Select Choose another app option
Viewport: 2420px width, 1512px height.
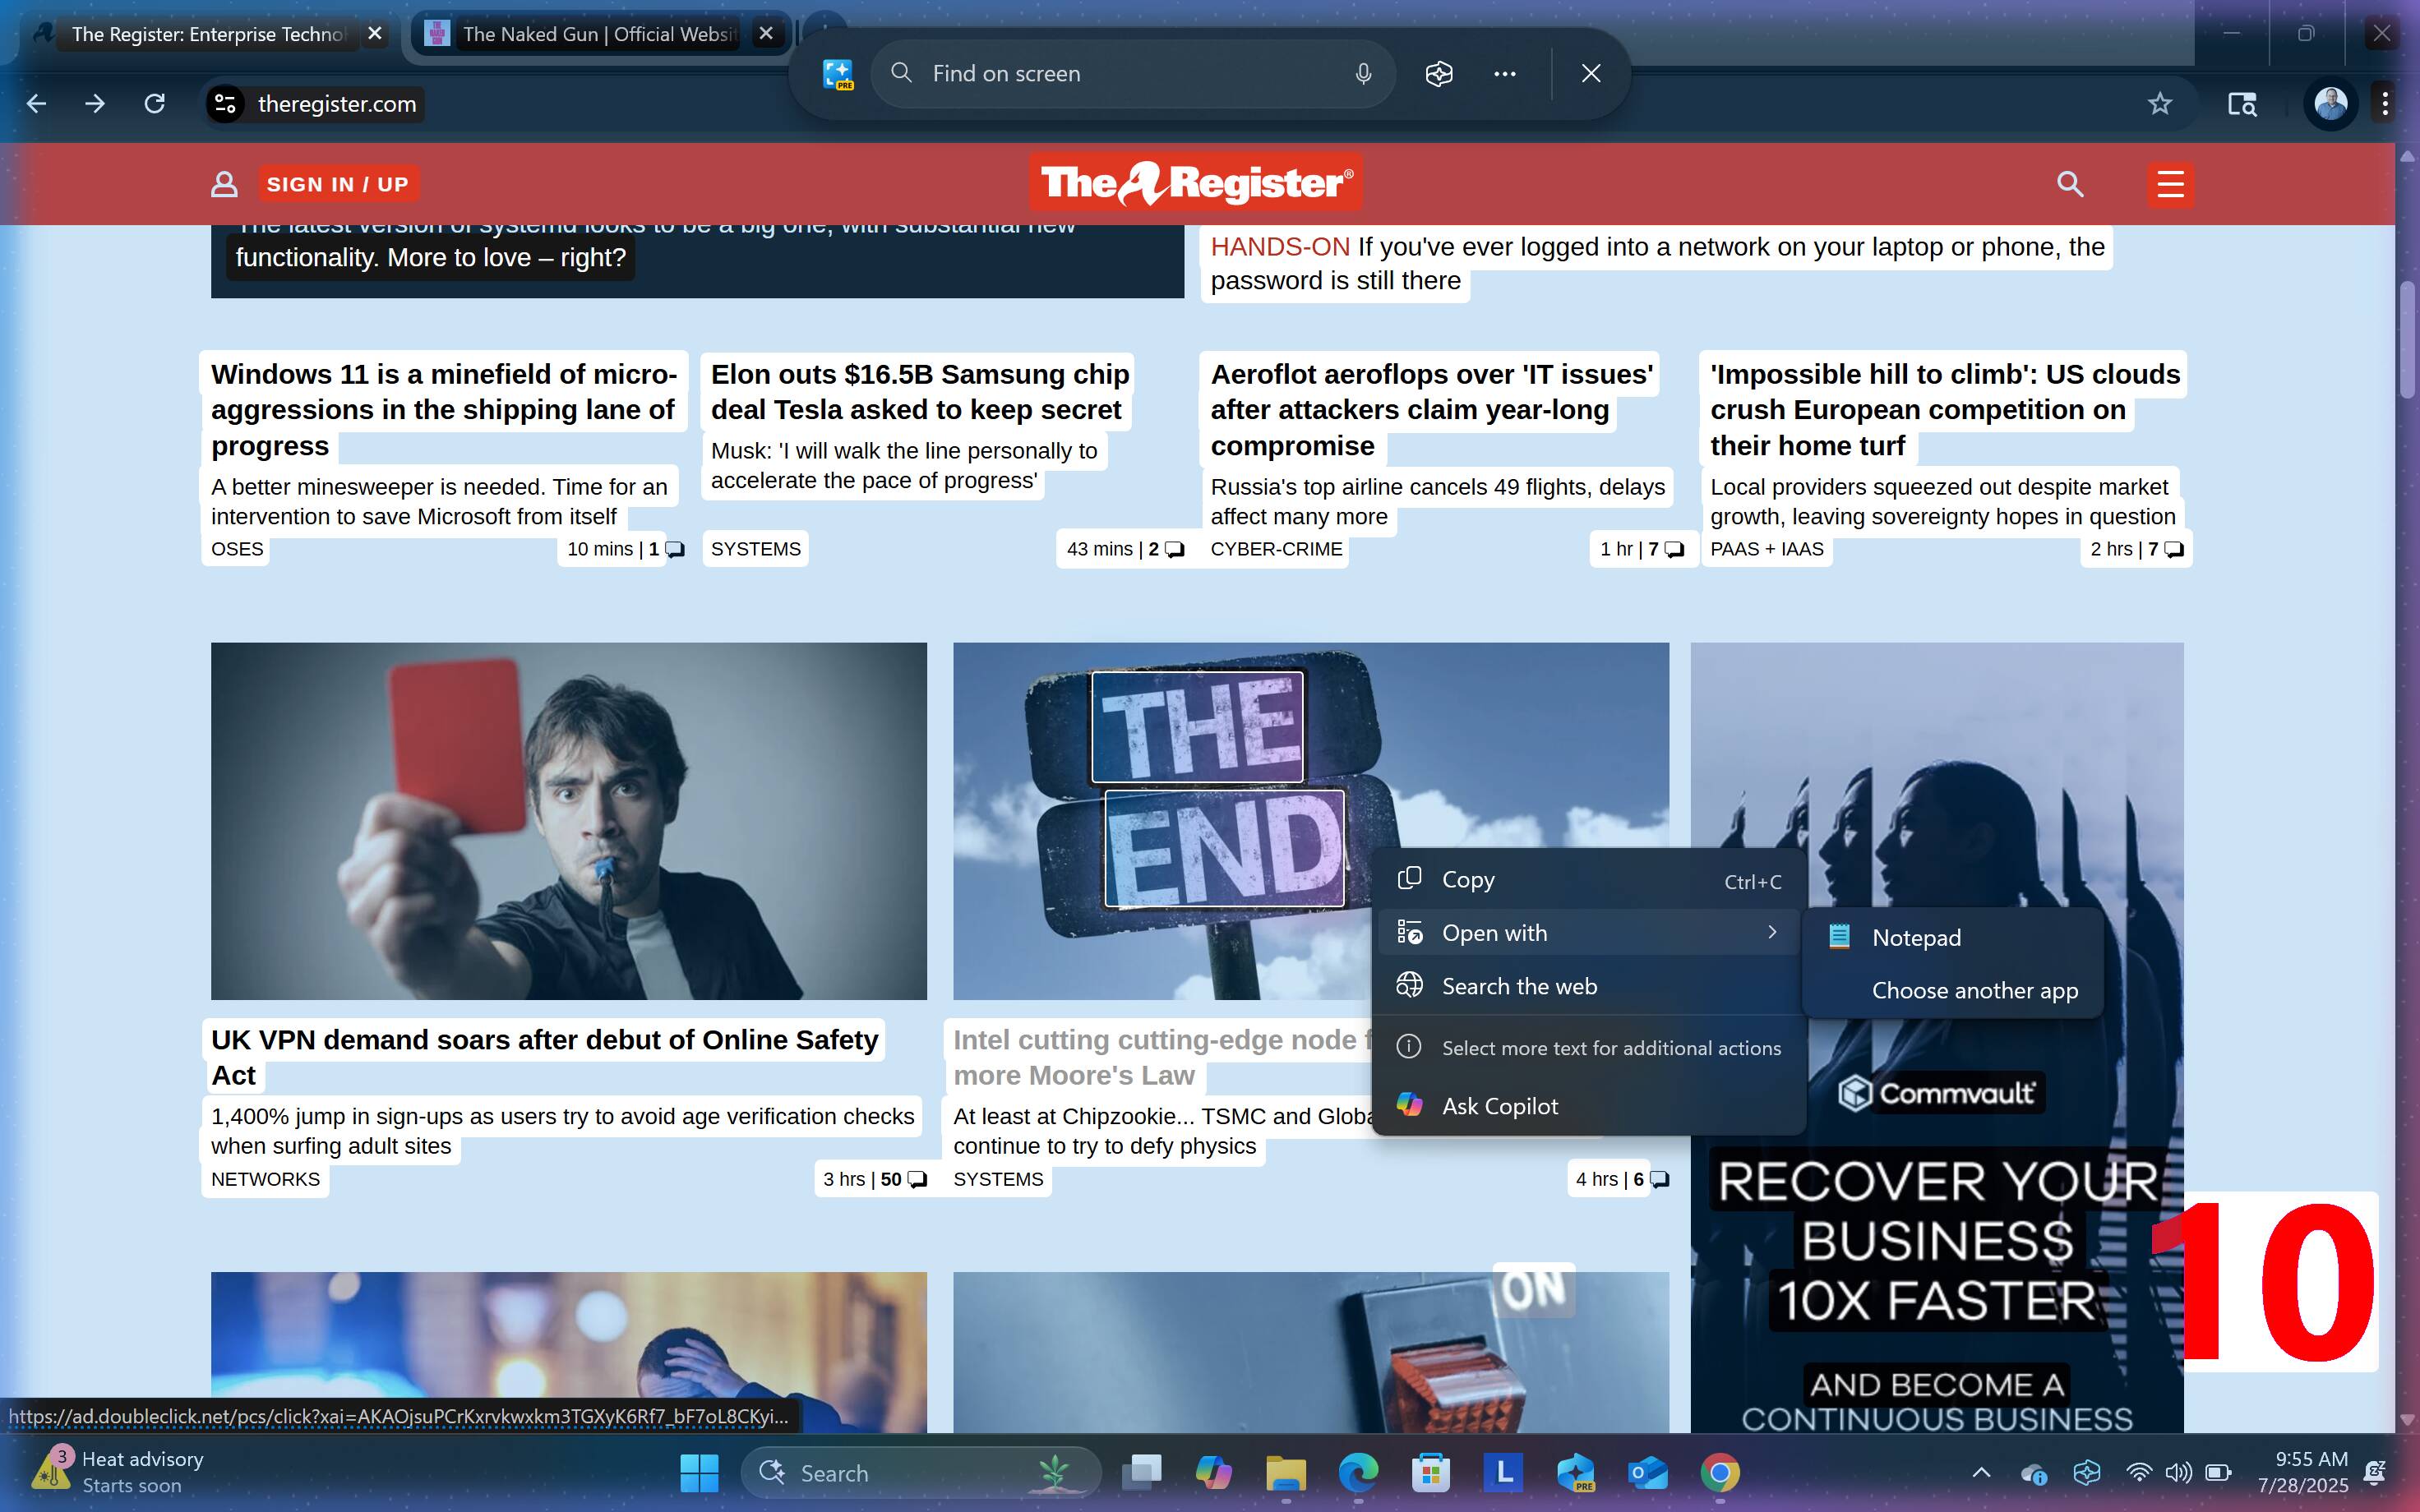[x=1952, y=990]
